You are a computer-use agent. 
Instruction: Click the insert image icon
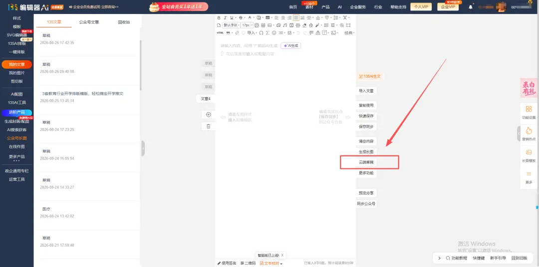[269, 25]
